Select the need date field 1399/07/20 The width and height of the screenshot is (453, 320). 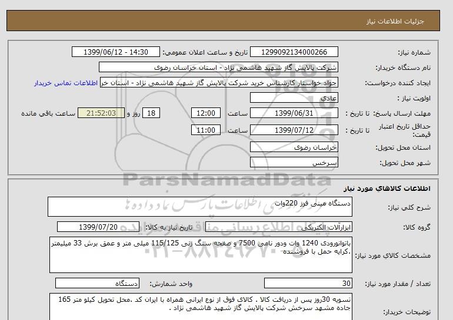98,227
